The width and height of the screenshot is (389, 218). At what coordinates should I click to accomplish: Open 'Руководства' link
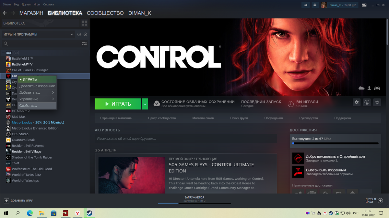[x=309, y=118]
